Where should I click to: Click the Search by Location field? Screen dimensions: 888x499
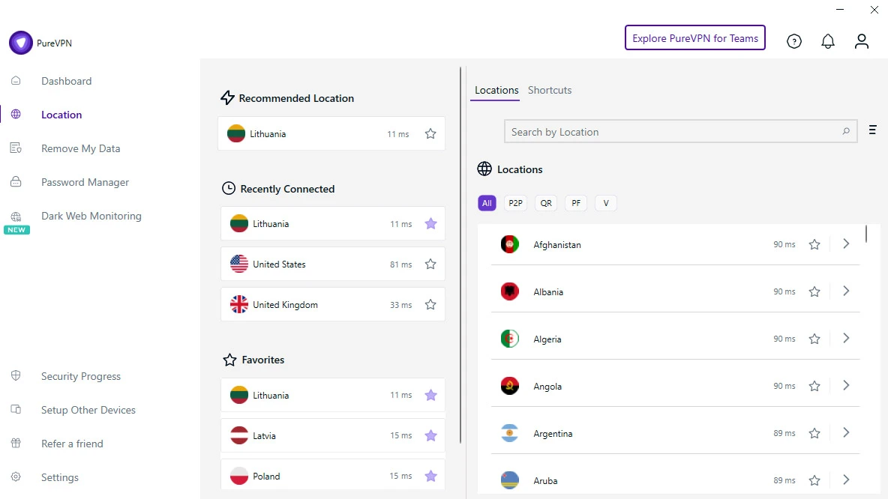click(671, 132)
